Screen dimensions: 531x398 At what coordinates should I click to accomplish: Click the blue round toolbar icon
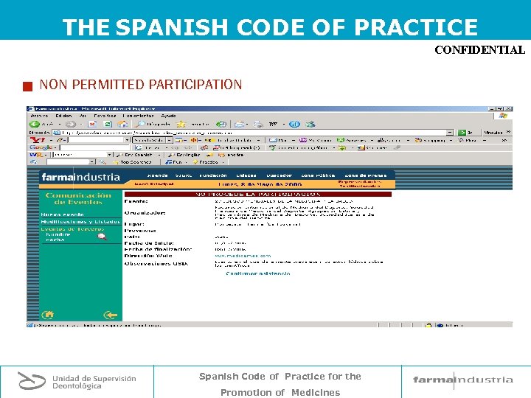294,125
